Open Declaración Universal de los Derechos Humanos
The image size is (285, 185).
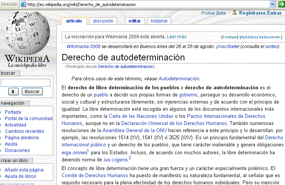pyautogui.click(x=174, y=123)
